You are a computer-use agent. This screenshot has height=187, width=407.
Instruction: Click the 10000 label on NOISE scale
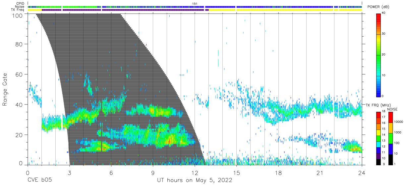click(x=399, y=122)
